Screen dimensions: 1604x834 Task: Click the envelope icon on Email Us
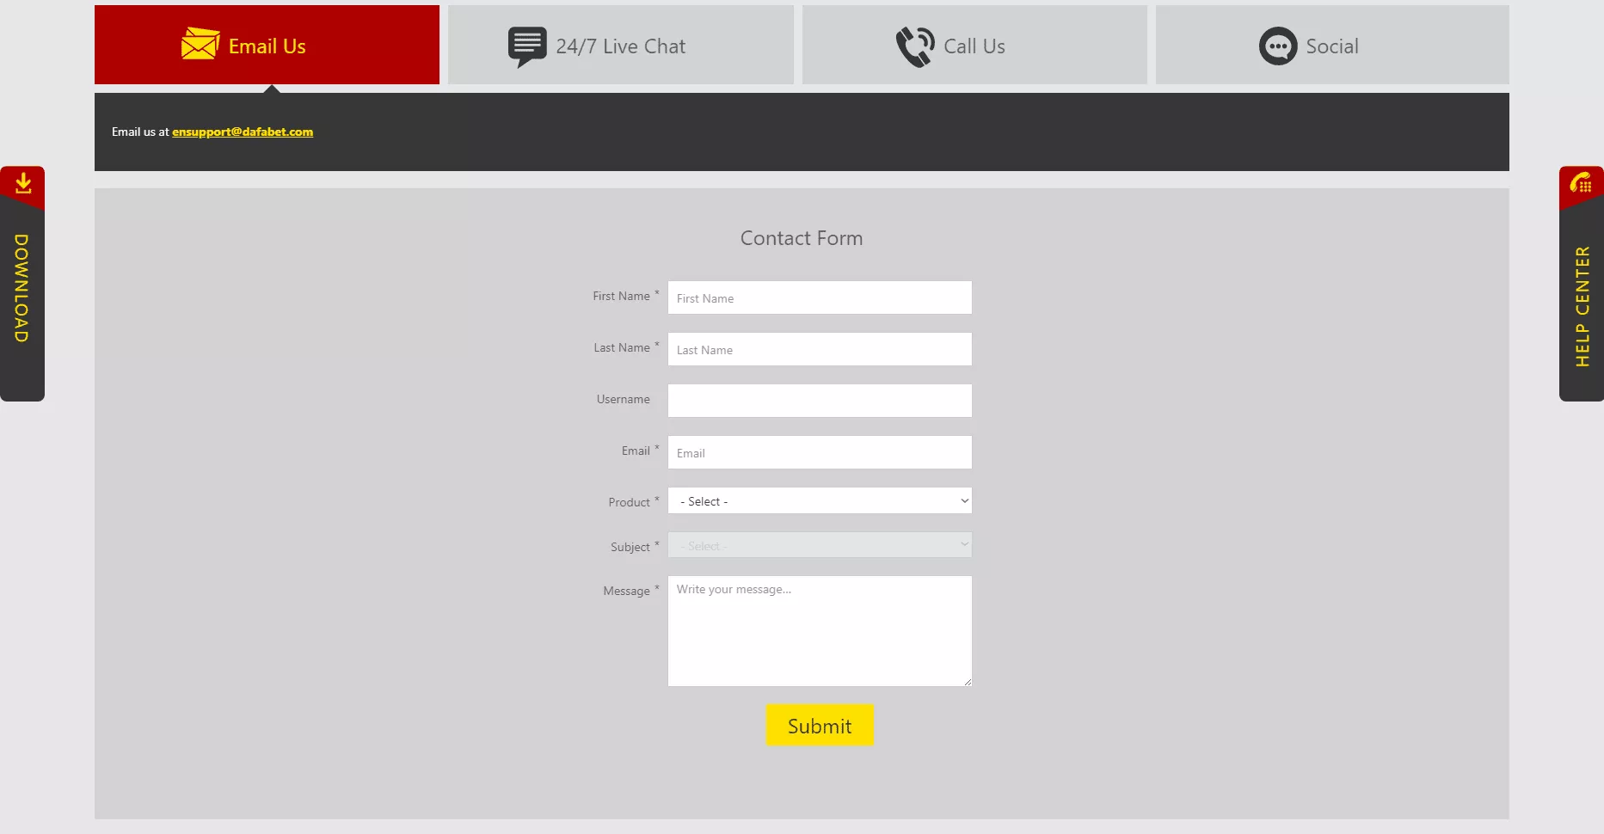pyautogui.click(x=200, y=44)
